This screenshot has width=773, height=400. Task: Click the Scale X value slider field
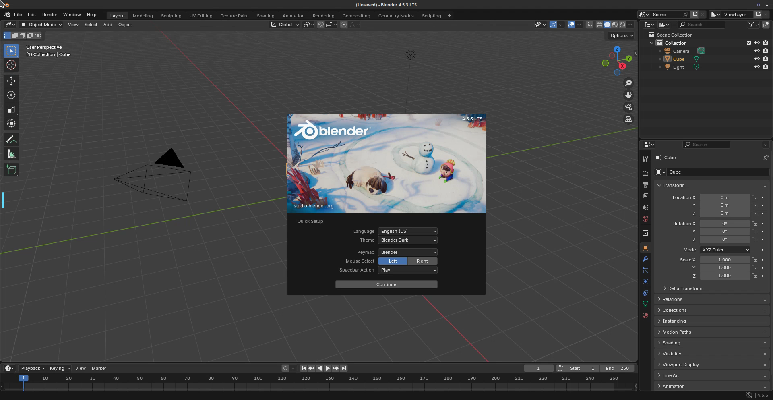(x=724, y=260)
